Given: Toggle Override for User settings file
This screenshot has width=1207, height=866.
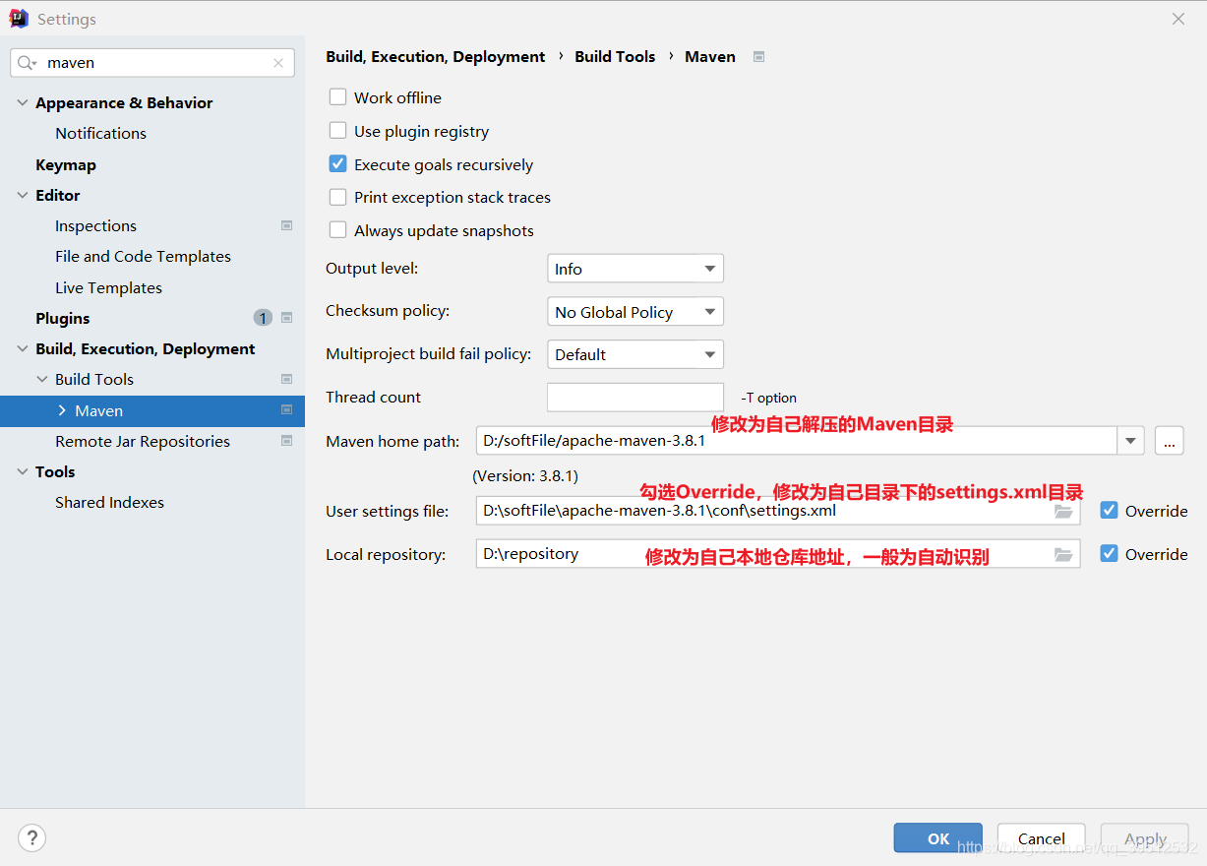Looking at the screenshot, I should click(x=1109, y=511).
